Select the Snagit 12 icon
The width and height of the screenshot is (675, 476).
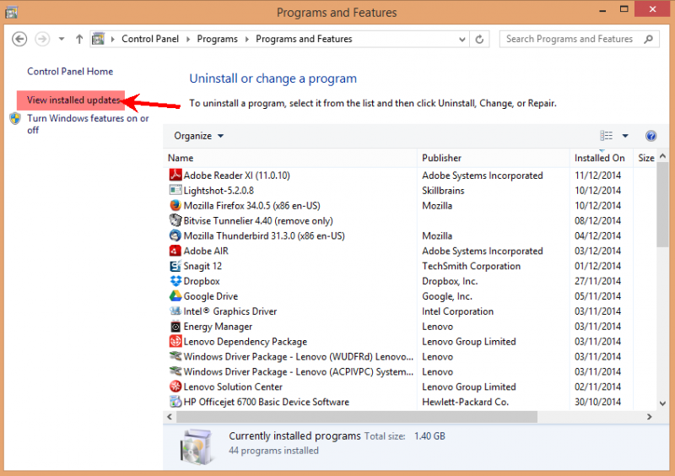click(x=175, y=266)
